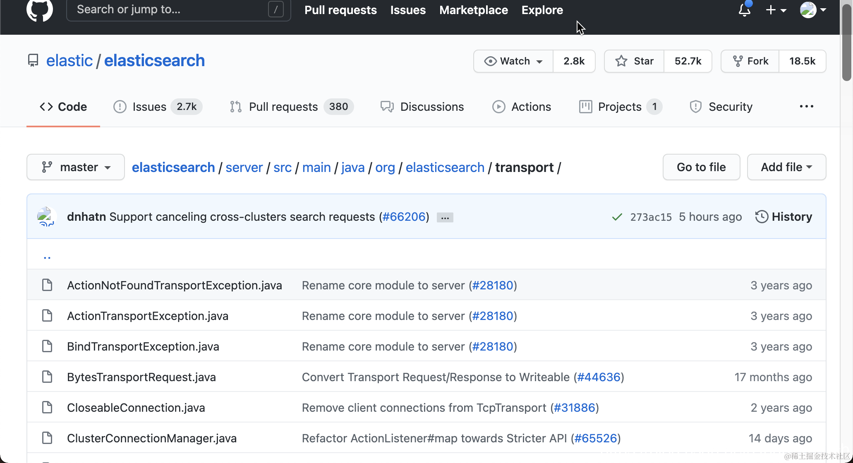
Task: Open the Projects tab
Action: (x=621, y=107)
